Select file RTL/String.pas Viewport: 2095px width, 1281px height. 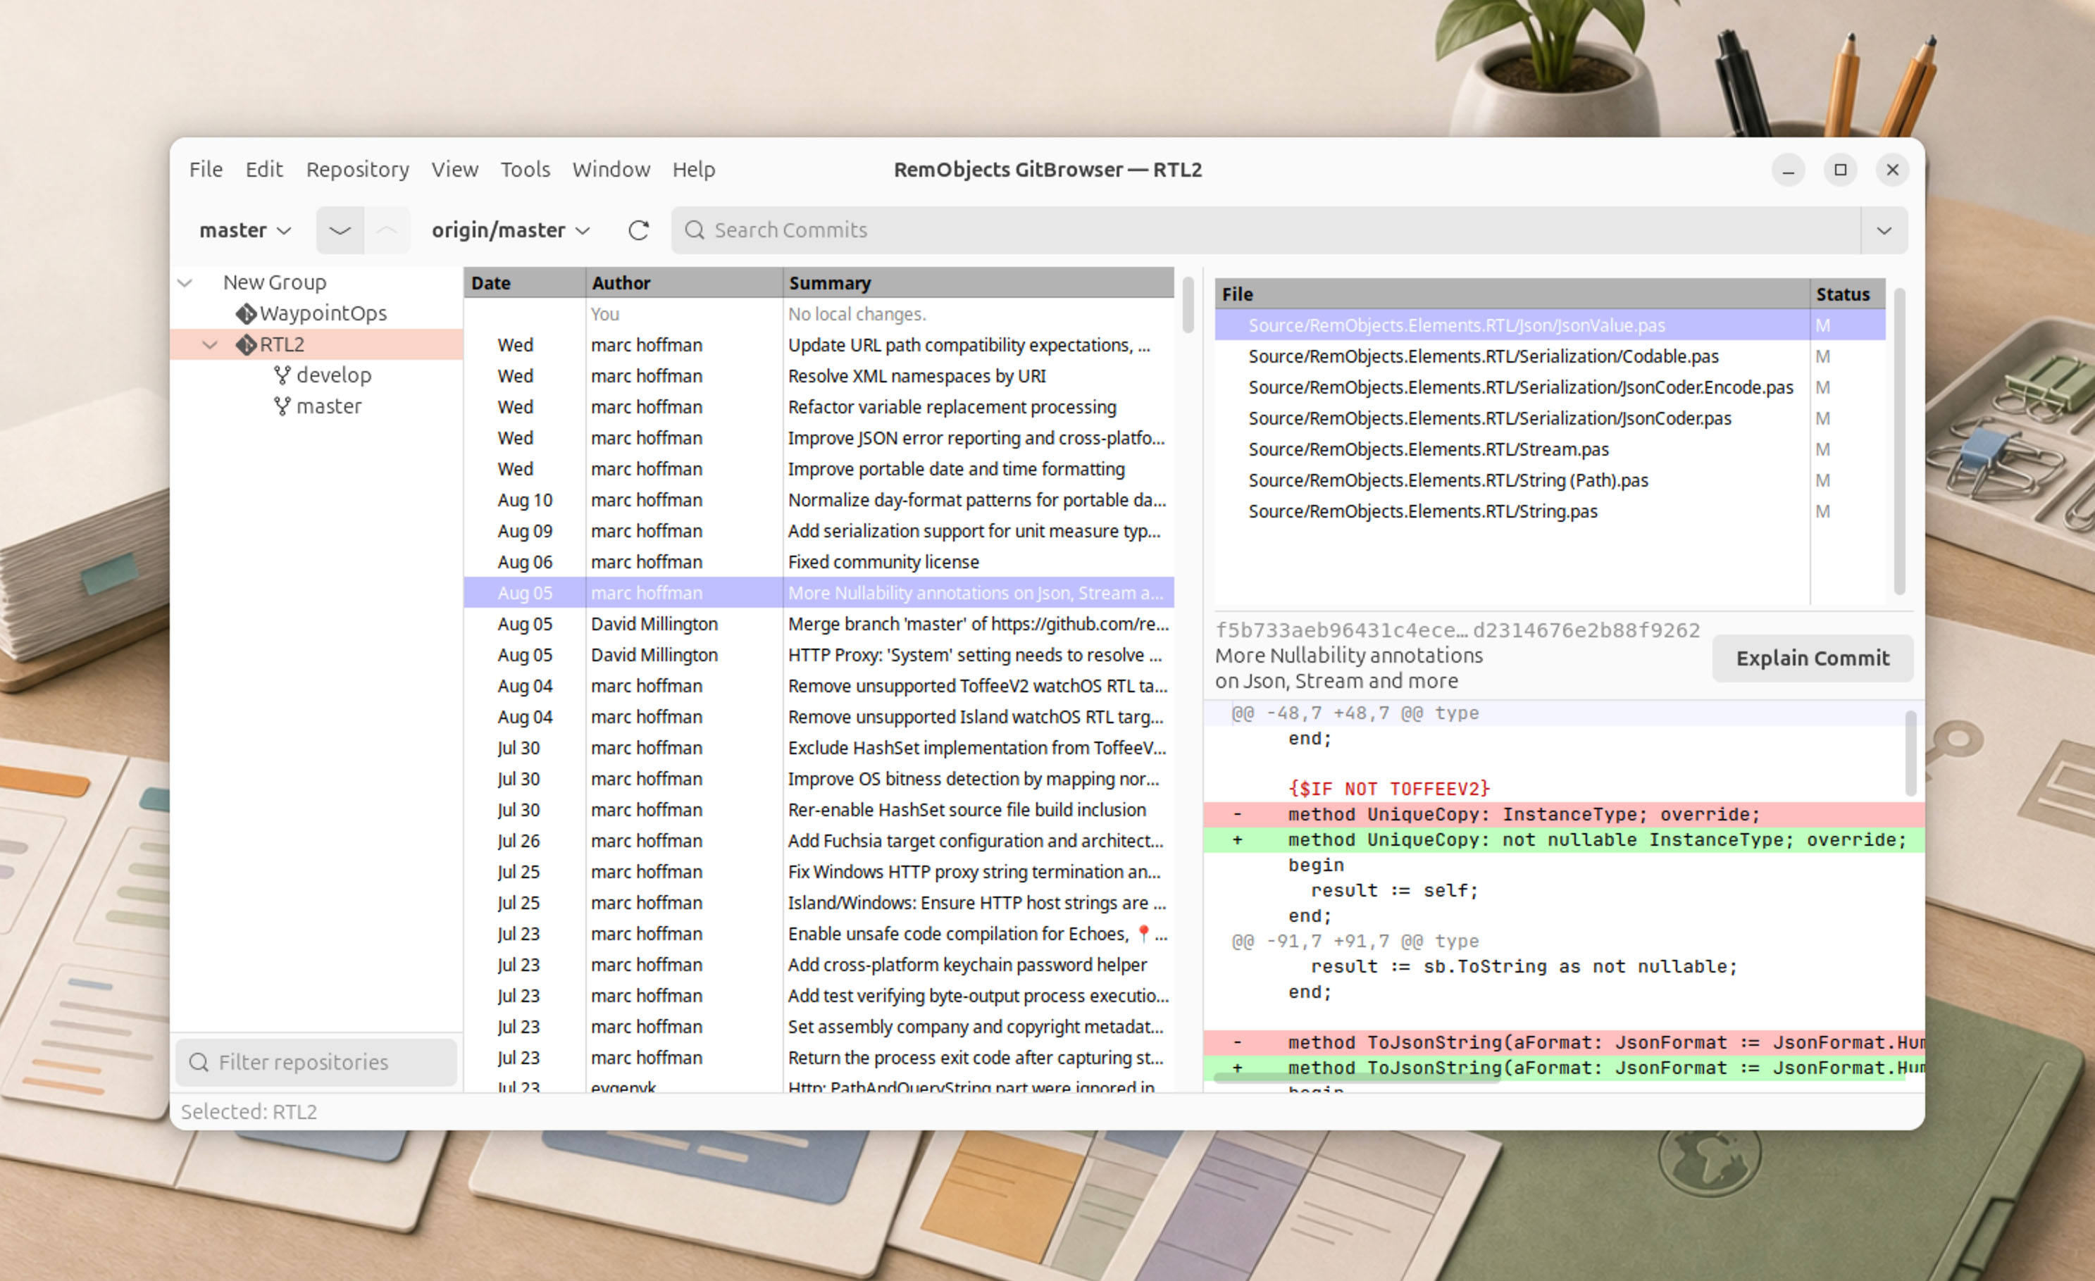1549,512
